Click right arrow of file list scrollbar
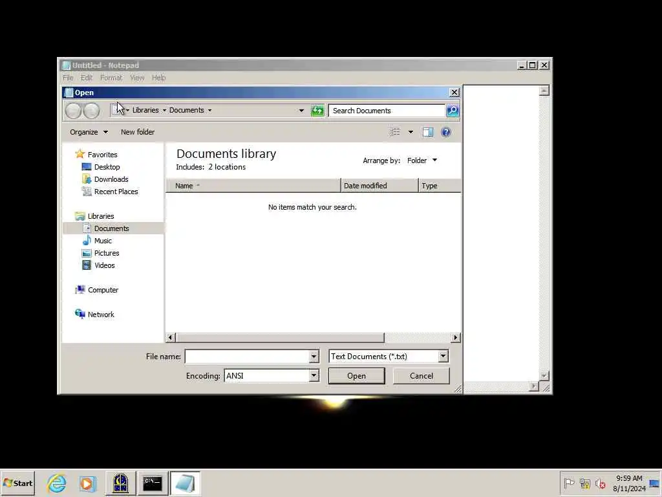This screenshot has width=662, height=497. (x=456, y=338)
